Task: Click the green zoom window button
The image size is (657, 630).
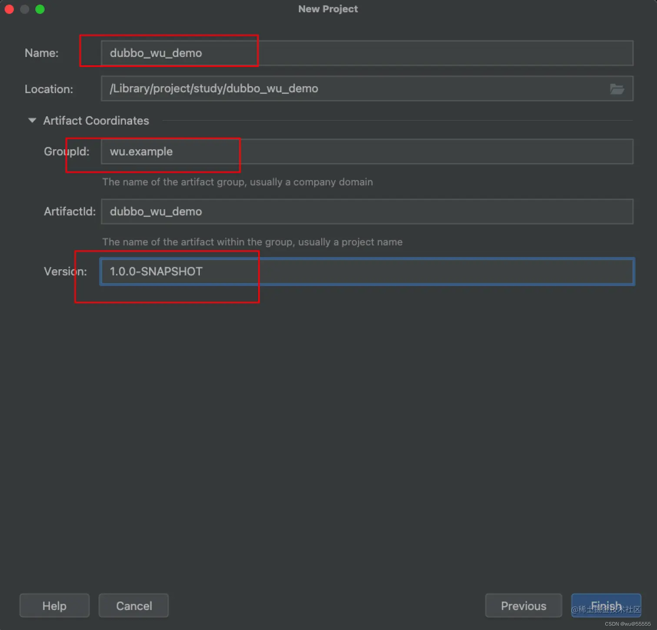Action: (40, 9)
